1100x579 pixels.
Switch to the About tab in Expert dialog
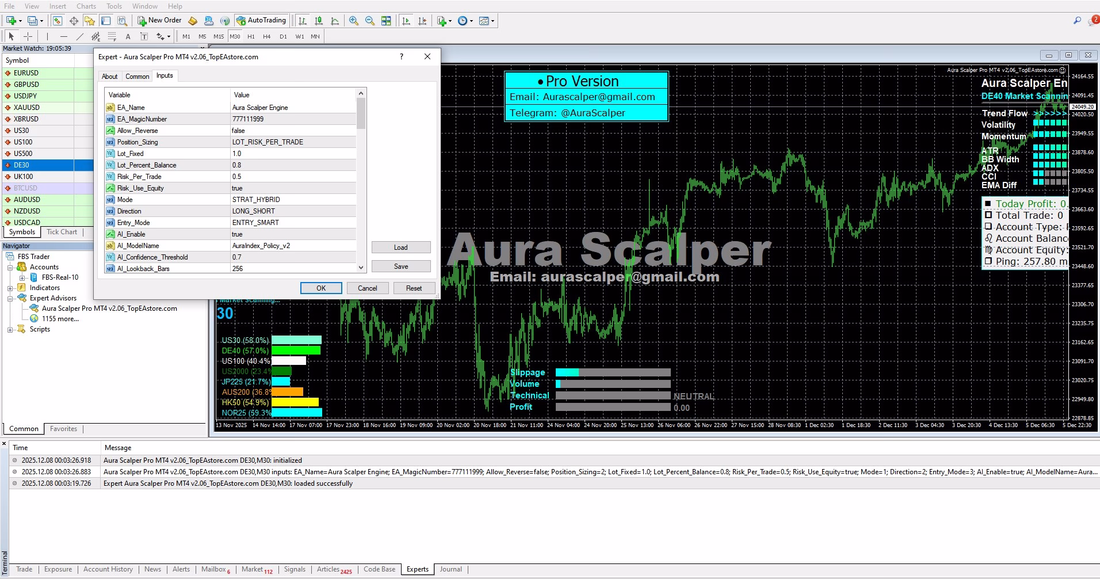(109, 76)
